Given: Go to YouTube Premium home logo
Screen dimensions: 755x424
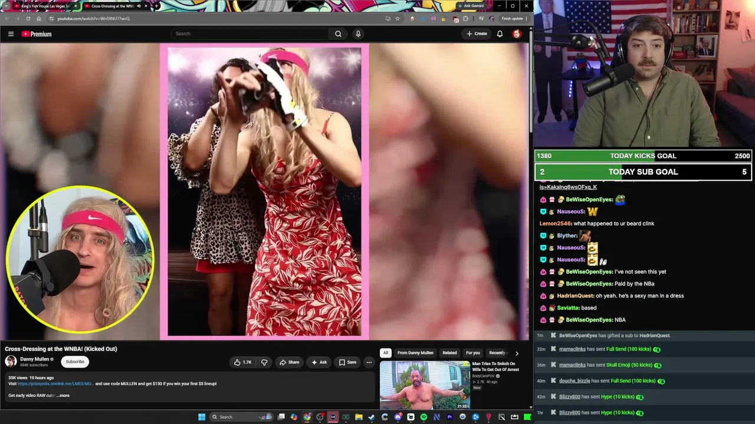Looking at the screenshot, I should (37, 34).
